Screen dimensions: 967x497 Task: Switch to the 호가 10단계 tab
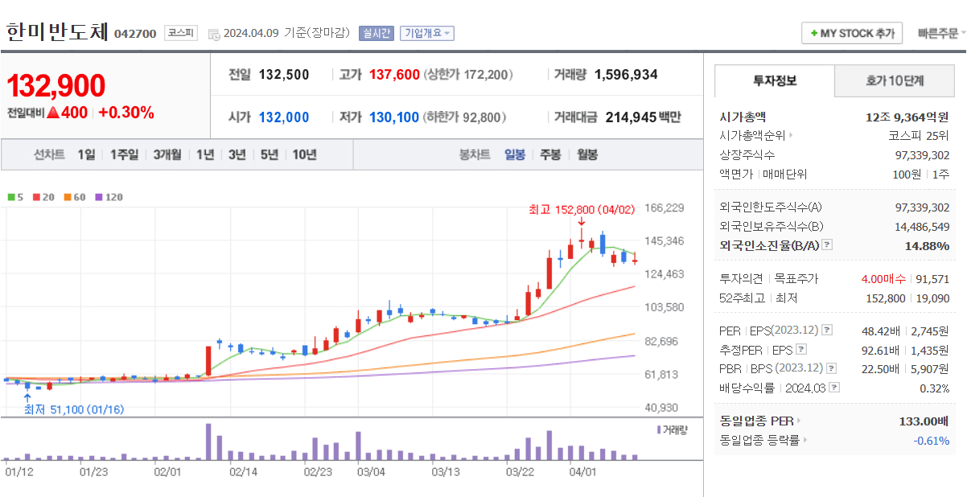[x=895, y=80]
